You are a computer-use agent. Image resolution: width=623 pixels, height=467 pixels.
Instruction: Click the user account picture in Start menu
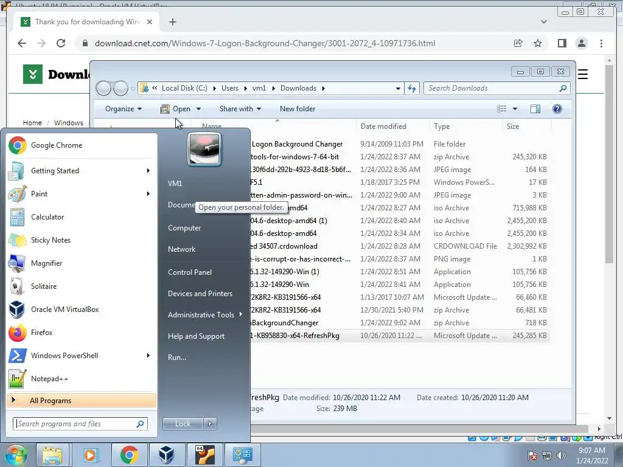[204, 150]
